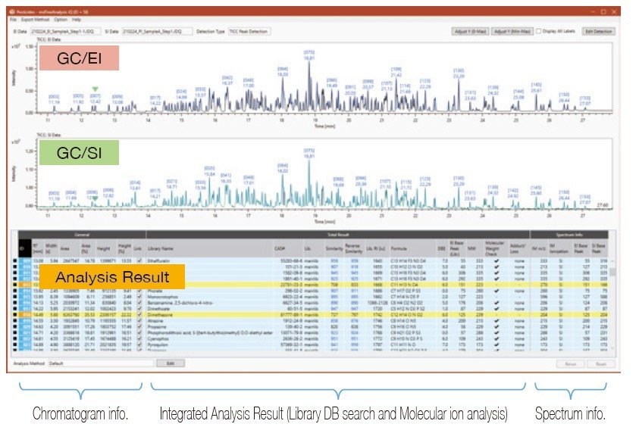Click the Adjust Y (0-Max) button
This screenshot has height=427, width=639.
point(470,31)
